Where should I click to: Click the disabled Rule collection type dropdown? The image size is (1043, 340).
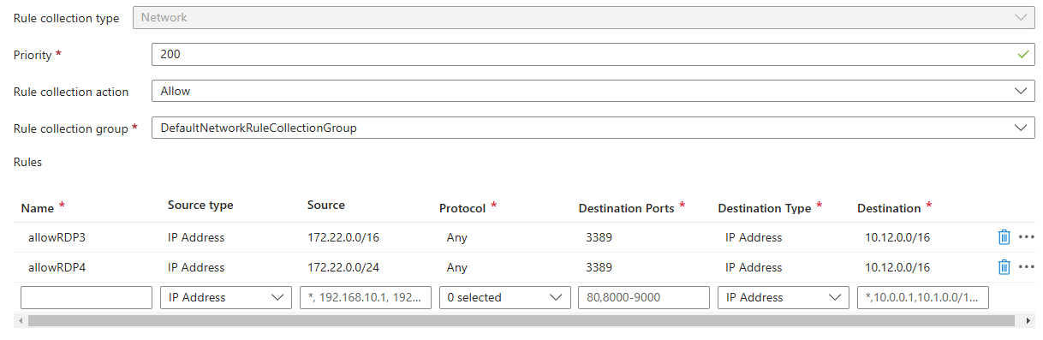pos(583,17)
